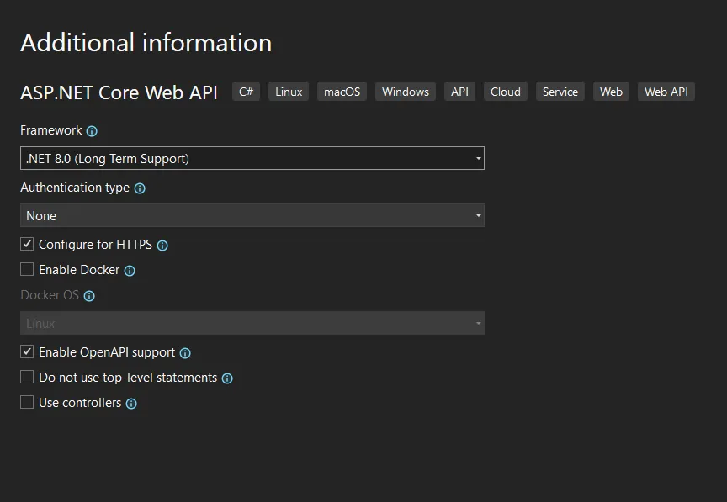The width and height of the screenshot is (727, 502).
Task: Click the top-level statements info icon
Action: [x=226, y=378]
